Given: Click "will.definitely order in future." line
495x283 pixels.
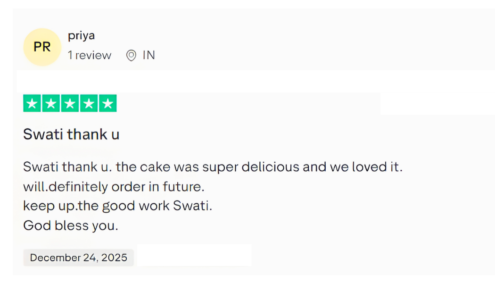Looking at the screenshot, I should 114,187.
